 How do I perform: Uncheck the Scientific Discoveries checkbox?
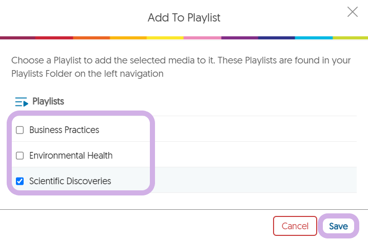click(20, 181)
